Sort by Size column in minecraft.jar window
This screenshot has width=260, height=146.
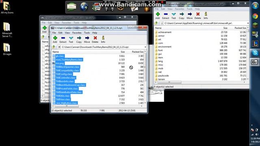tap(225, 28)
